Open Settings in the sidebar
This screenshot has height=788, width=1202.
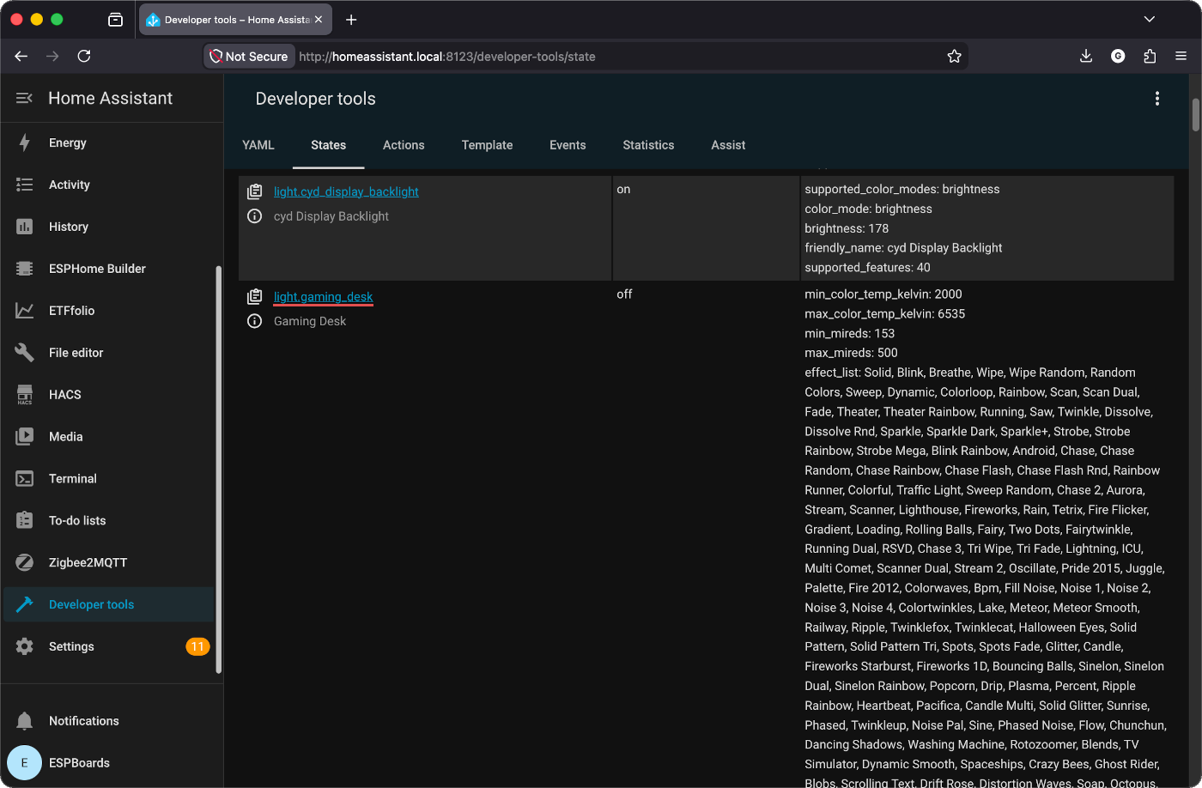tap(108, 647)
